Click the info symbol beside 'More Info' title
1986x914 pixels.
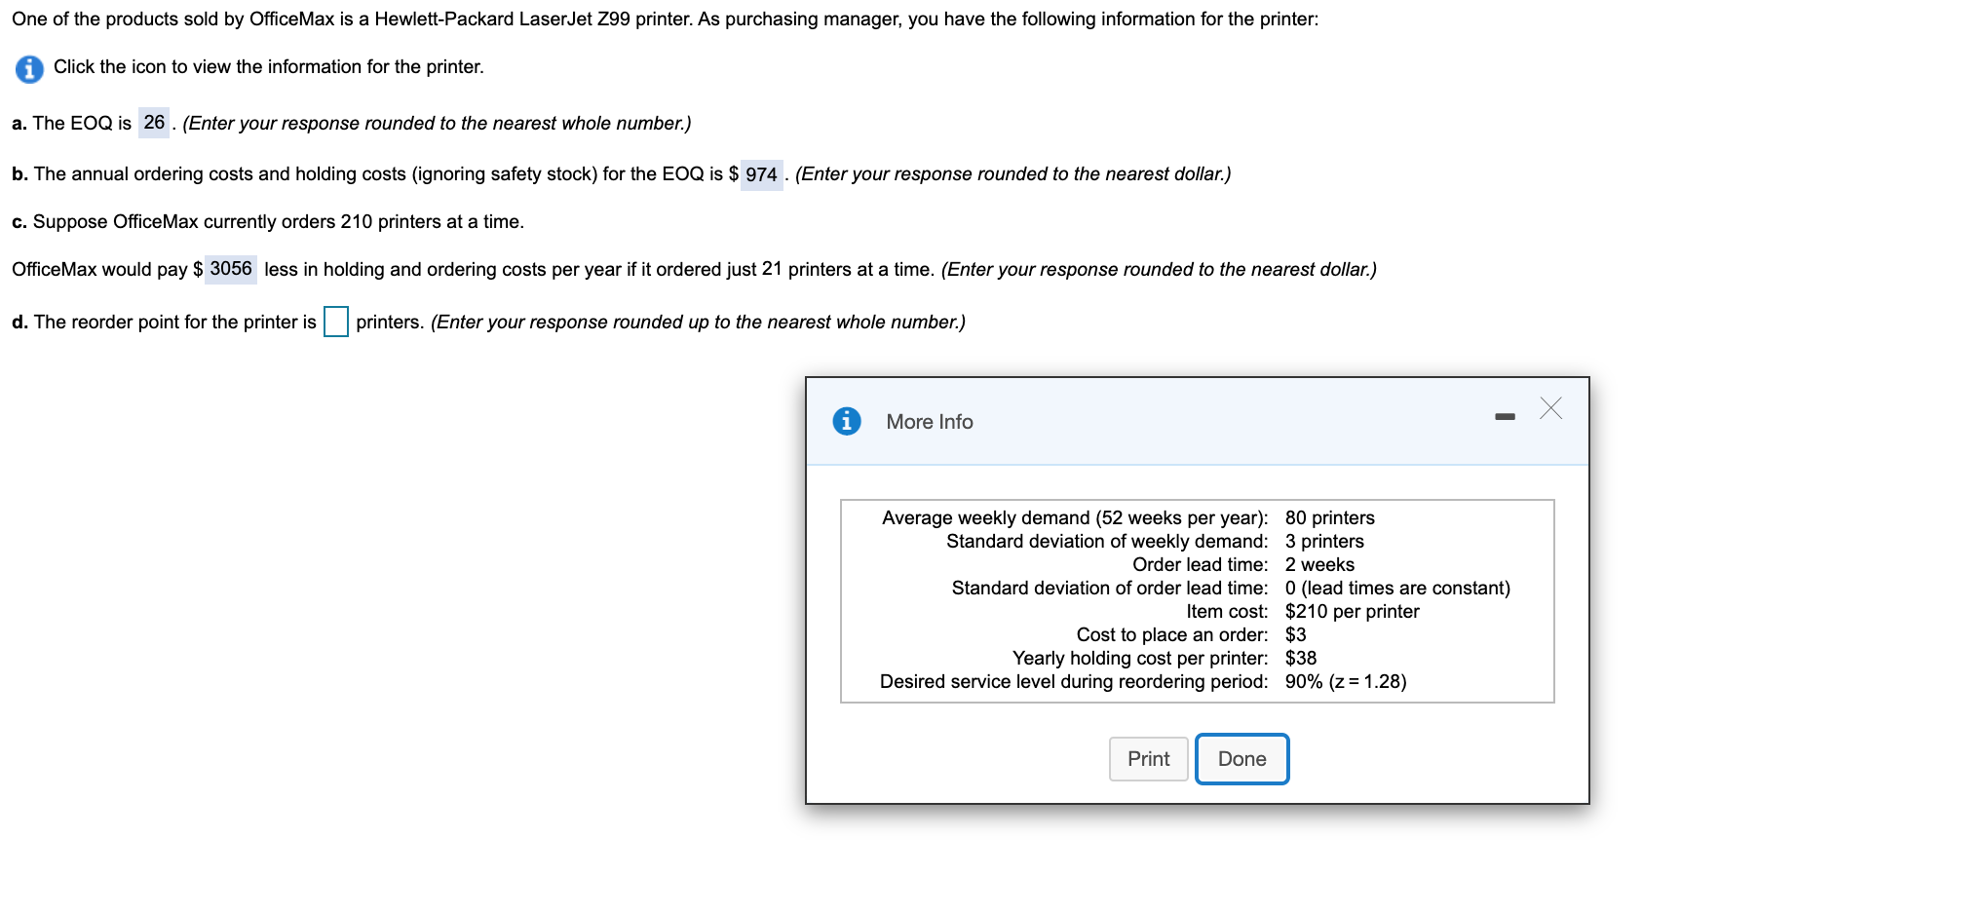click(847, 421)
